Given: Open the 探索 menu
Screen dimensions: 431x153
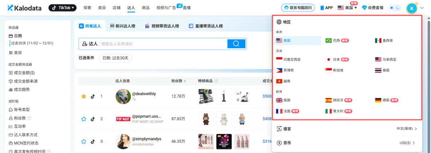Looking at the screenshot, I should click(87, 8).
